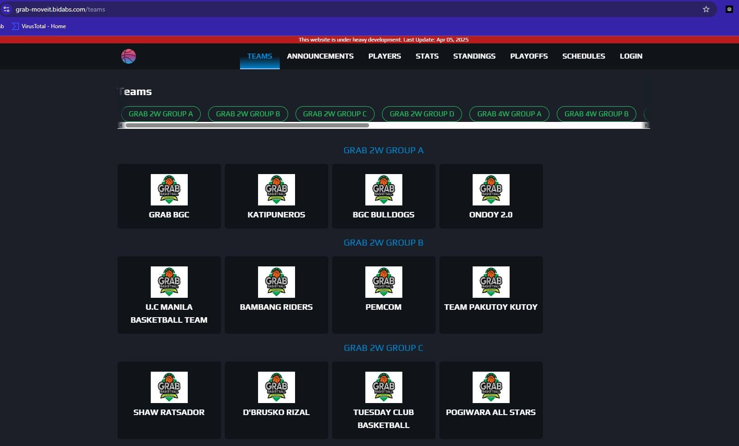Filter by GRAB 2W GROUP B pill

coord(248,114)
